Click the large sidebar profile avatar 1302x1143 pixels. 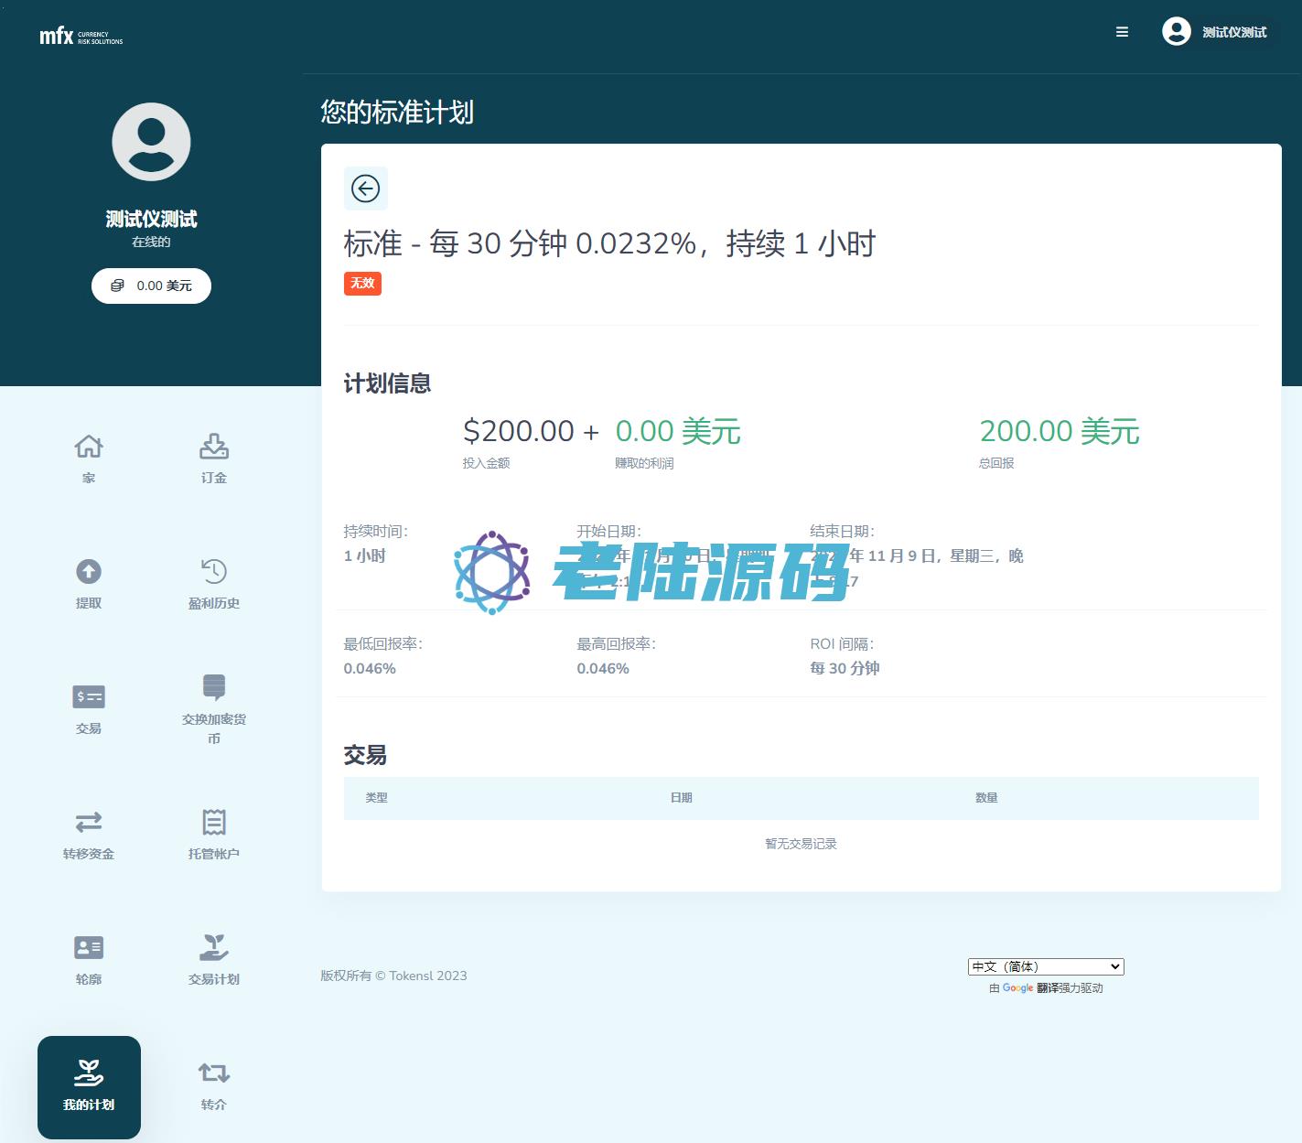151,142
